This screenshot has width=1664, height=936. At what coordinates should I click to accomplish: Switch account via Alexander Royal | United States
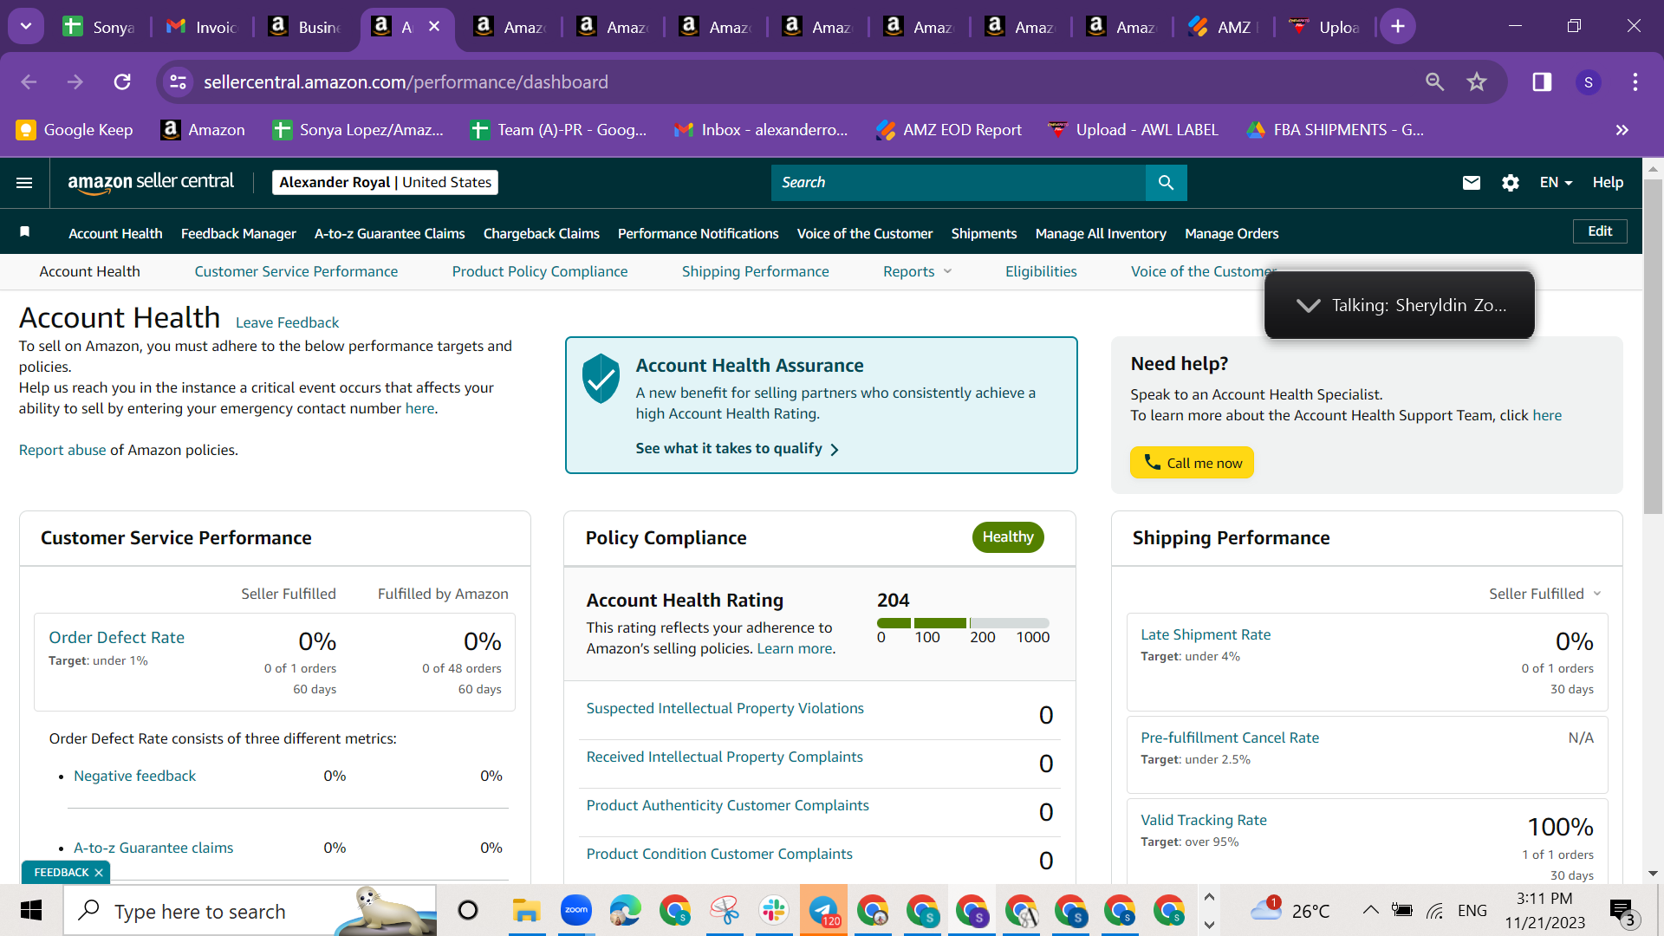point(385,182)
